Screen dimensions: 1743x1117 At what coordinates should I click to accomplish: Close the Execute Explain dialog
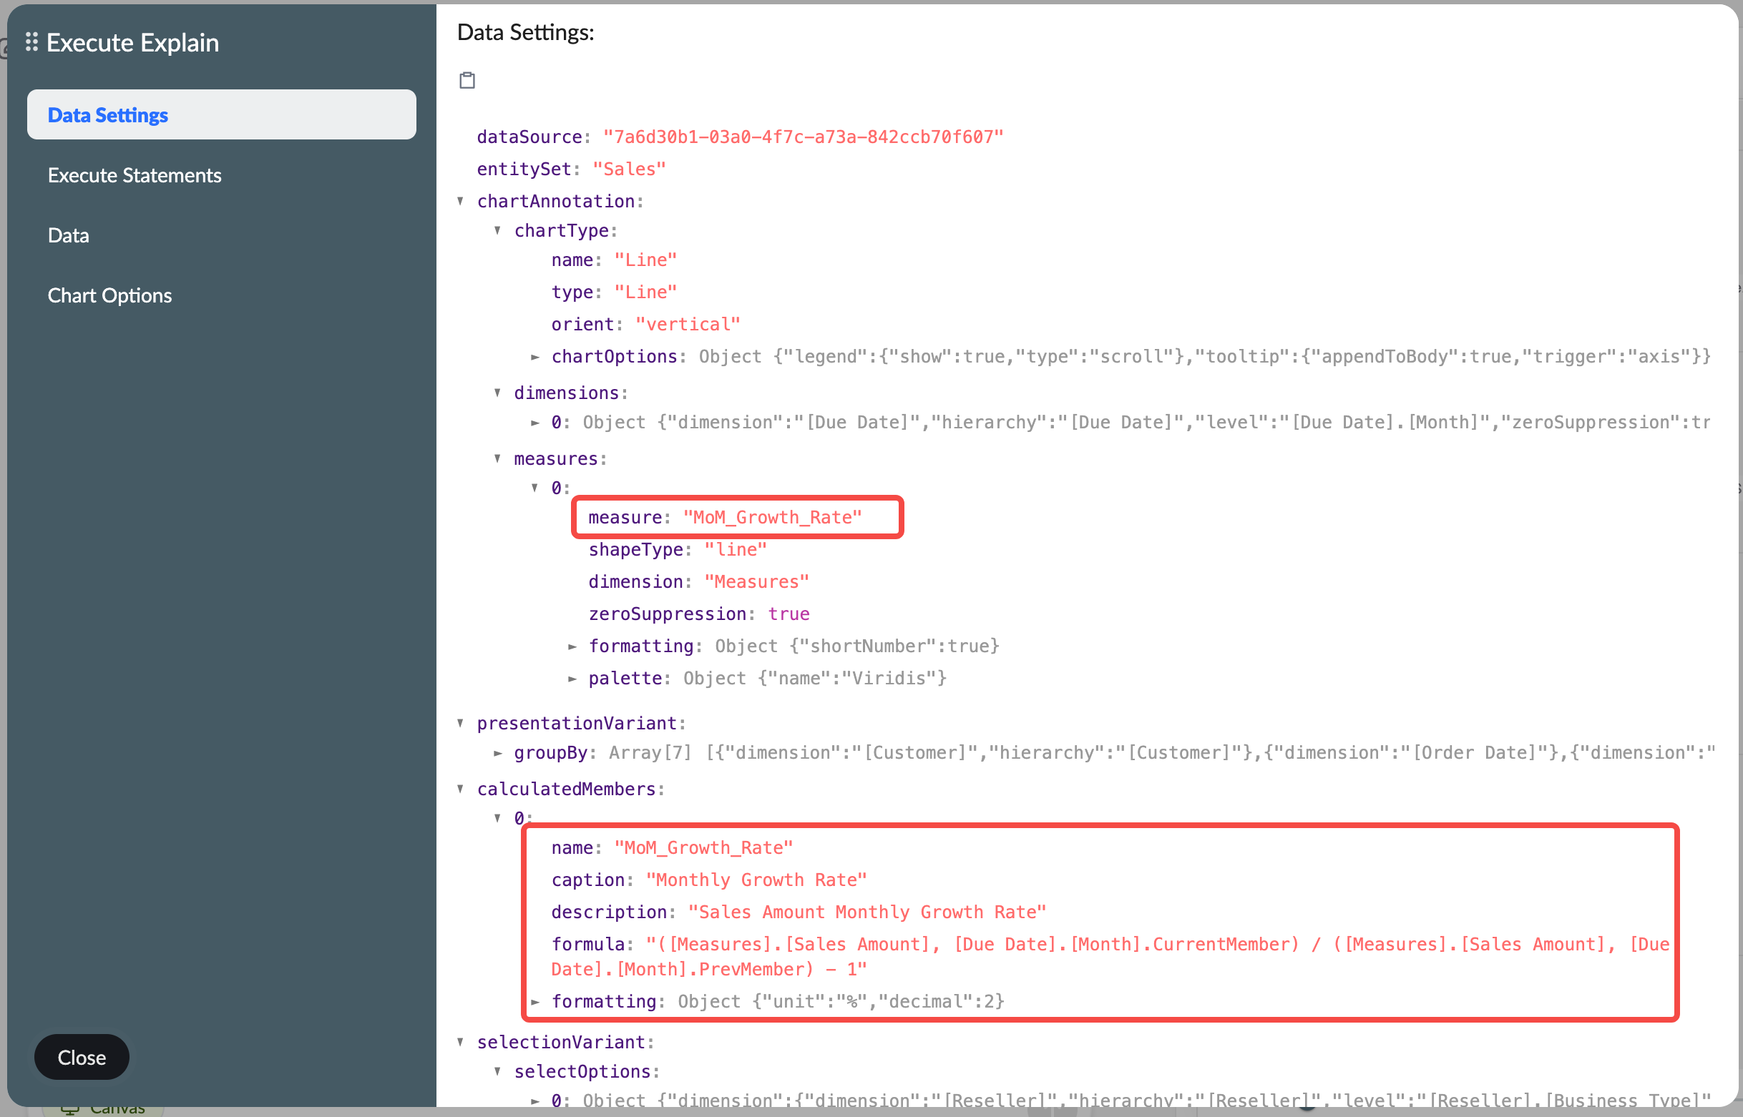point(81,1057)
